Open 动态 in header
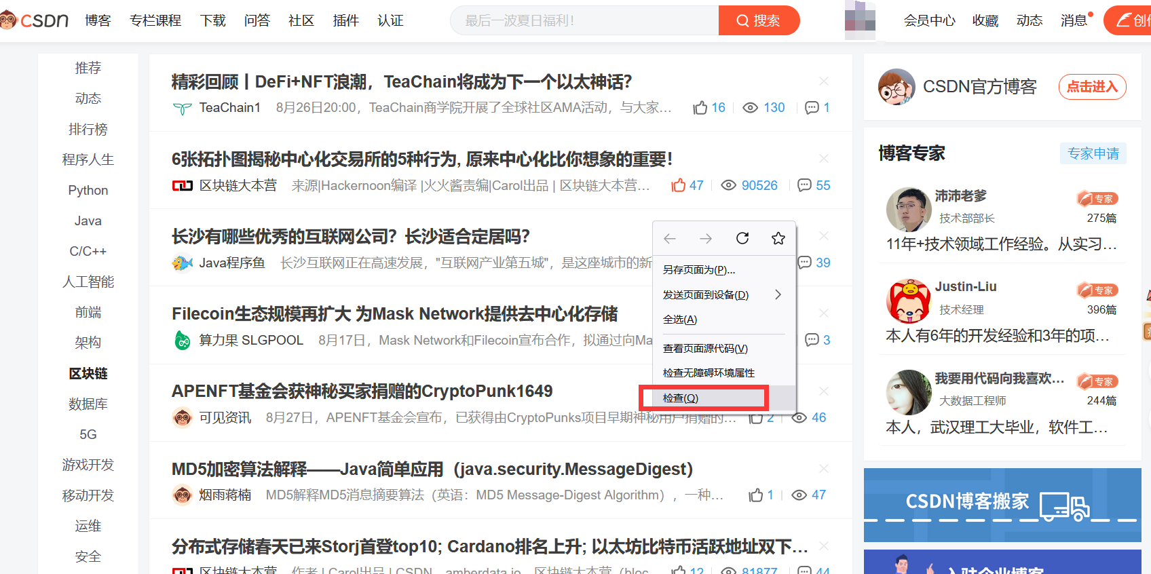Image resolution: width=1151 pixels, height=574 pixels. (x=1030, y=20)
